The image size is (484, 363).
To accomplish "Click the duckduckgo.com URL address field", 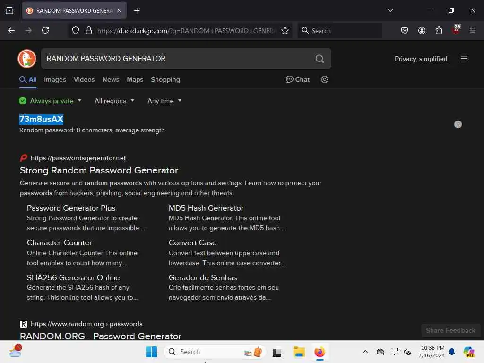I will [x=186, y=31].
